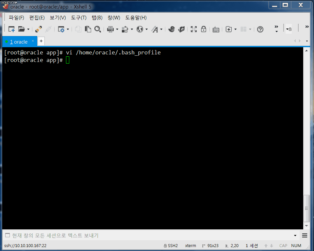Open the 보기(V) menu
The width and height of the screenshot is (314, 251).
pos(58,18)
